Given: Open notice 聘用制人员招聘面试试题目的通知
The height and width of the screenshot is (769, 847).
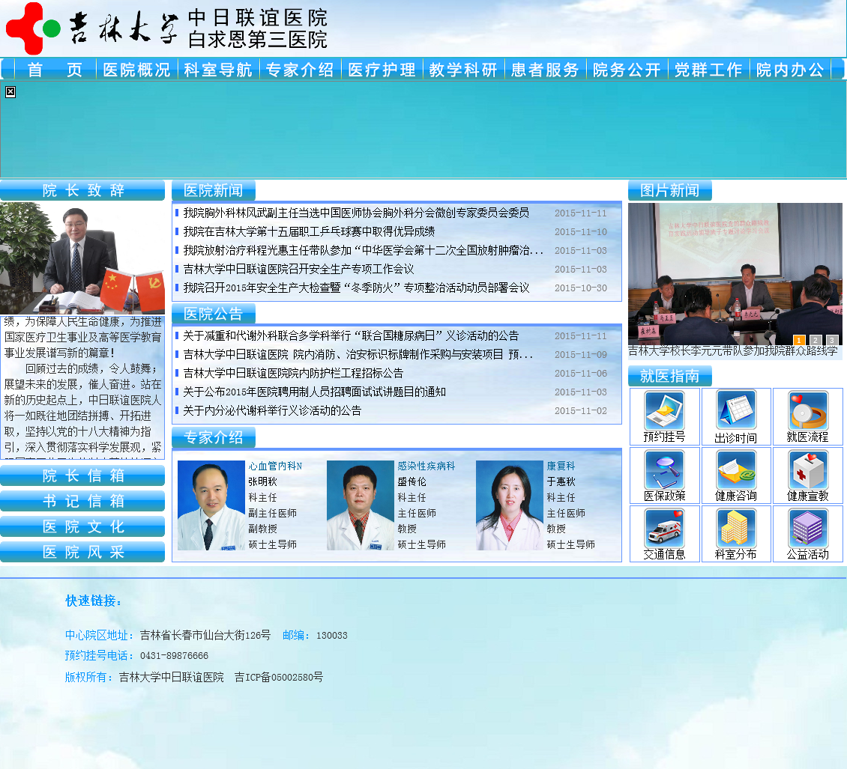Looking at the screenshot, I should click(x=314, y=392).
